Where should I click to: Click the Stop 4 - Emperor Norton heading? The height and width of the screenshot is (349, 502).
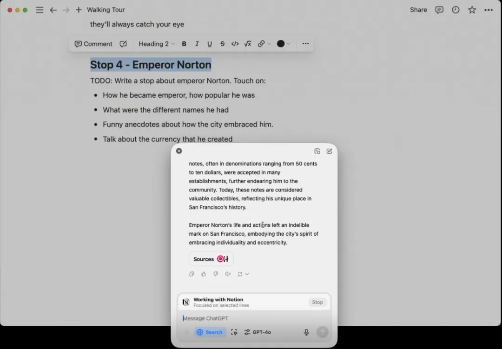[151, 65]
